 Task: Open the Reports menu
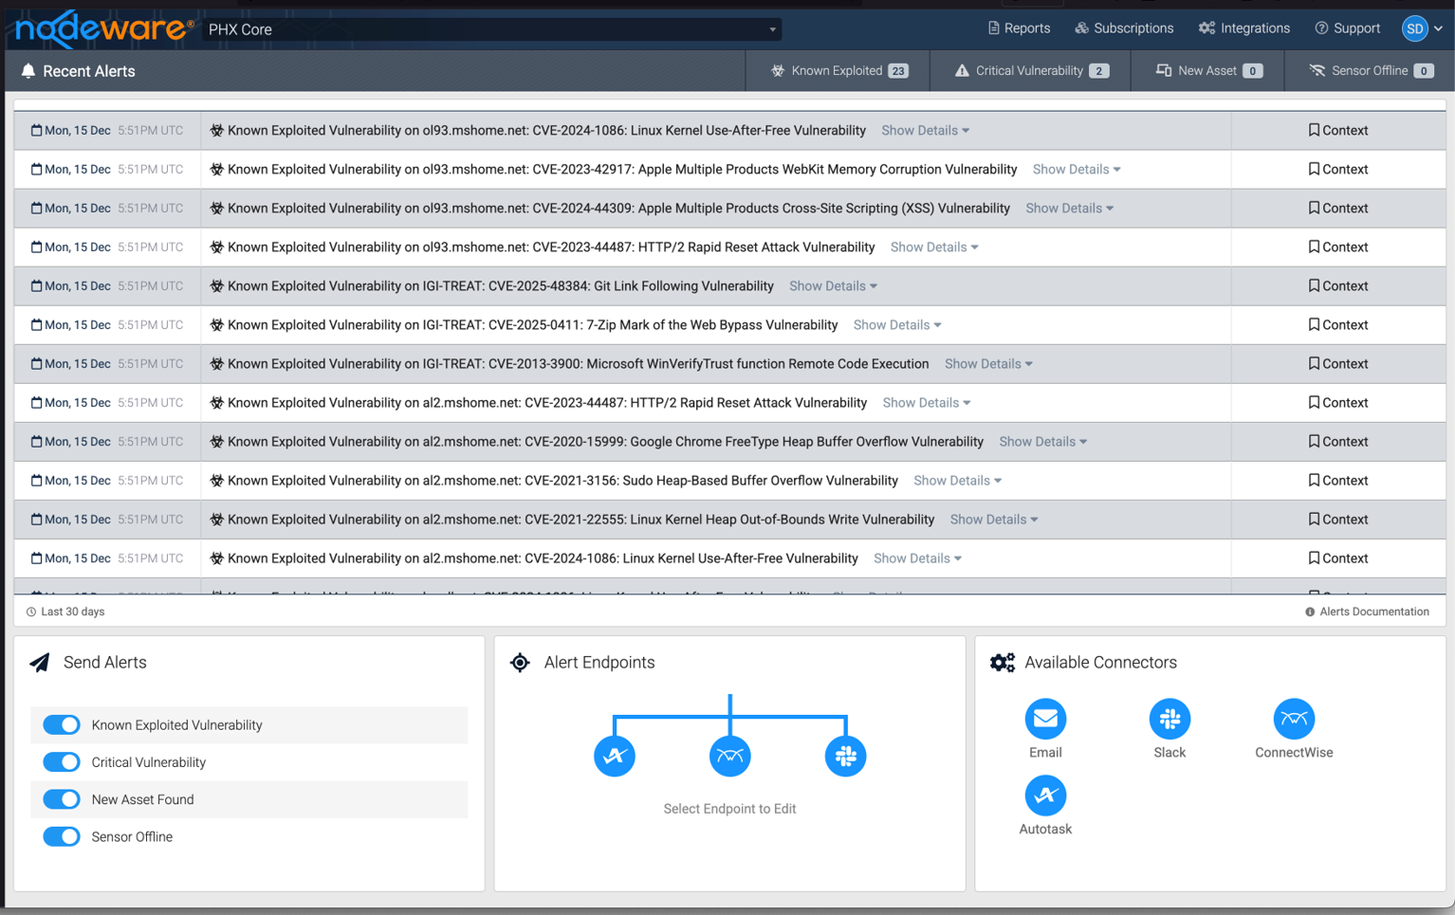coord(1019,28)
